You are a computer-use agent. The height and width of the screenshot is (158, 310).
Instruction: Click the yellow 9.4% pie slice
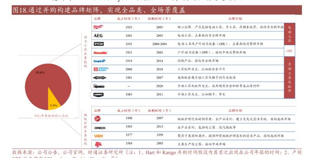[53, 101]
